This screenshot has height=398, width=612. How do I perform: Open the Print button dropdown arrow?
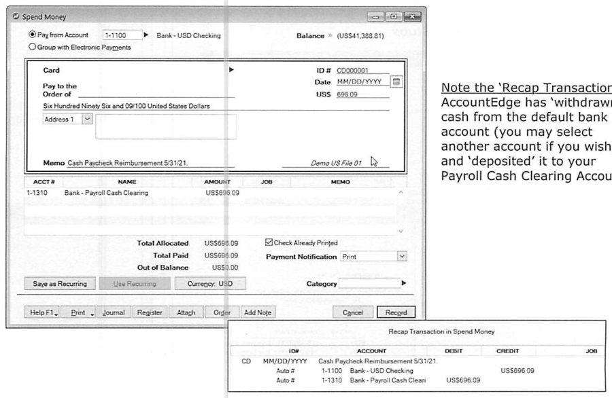pyautogui.click(x=92, y=312)
